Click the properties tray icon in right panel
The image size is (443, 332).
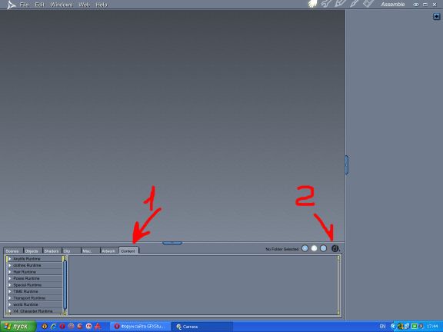437,17
